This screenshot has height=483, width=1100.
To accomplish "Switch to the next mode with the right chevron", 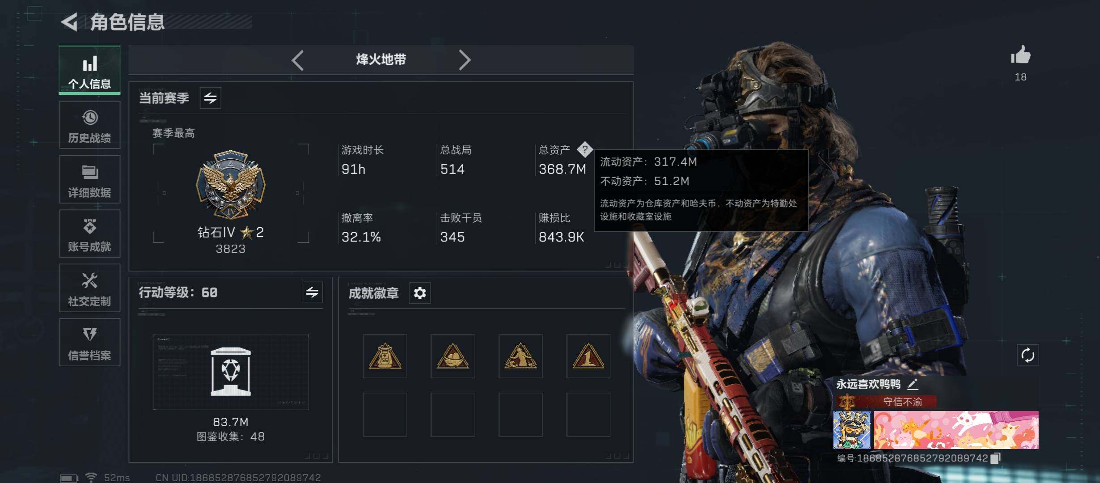I will coord(465,60).
